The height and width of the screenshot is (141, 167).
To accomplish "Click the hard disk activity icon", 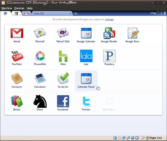I will click(x=115, y=138).
